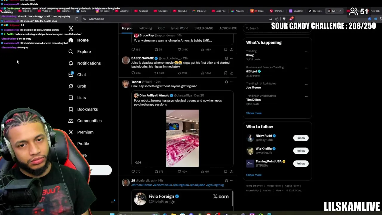Open Tanner's profile avatar

tap(126, 84)
